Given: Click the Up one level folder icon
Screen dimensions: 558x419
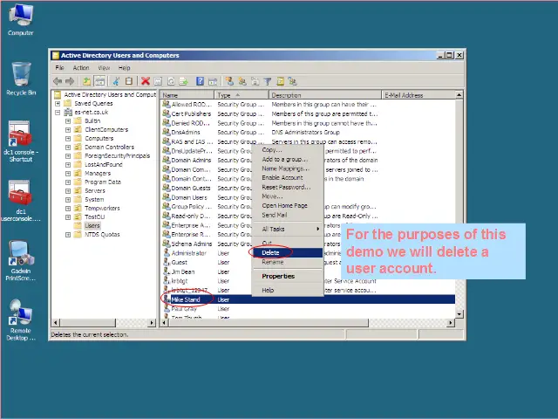Looking at the screenshot, I should [x=87, y=81].
